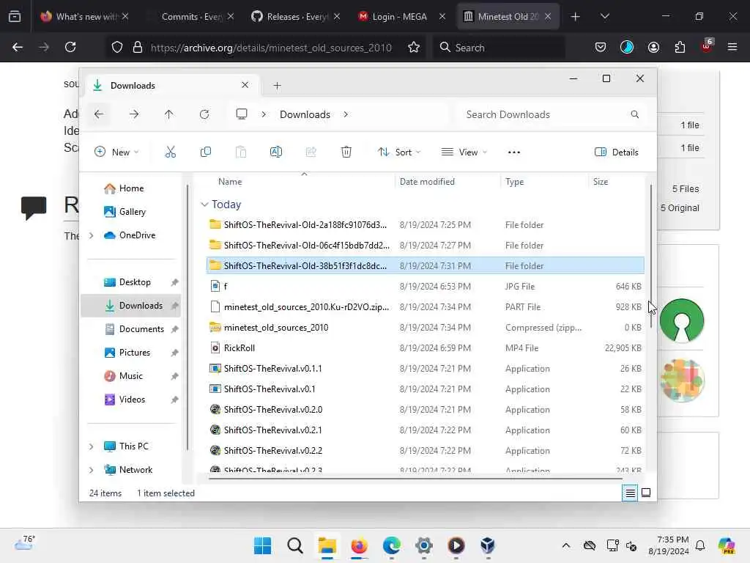Reload the Firefox page
This screenshot has width=750, height=563.
[70, 47]
